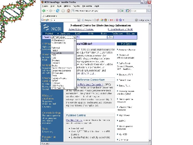Expand the address bar history dropdown arrow

tap(119, 11)
